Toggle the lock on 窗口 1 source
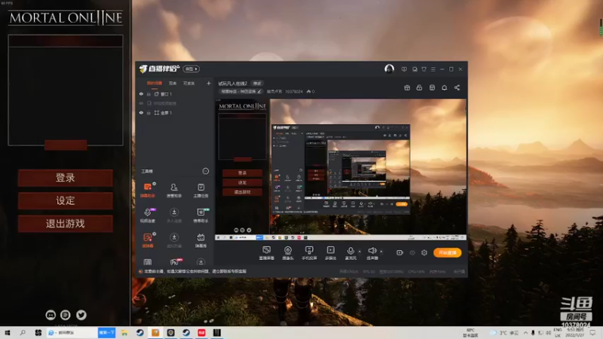Viewport: 603px width, 339px height. (x=148, y=93)
